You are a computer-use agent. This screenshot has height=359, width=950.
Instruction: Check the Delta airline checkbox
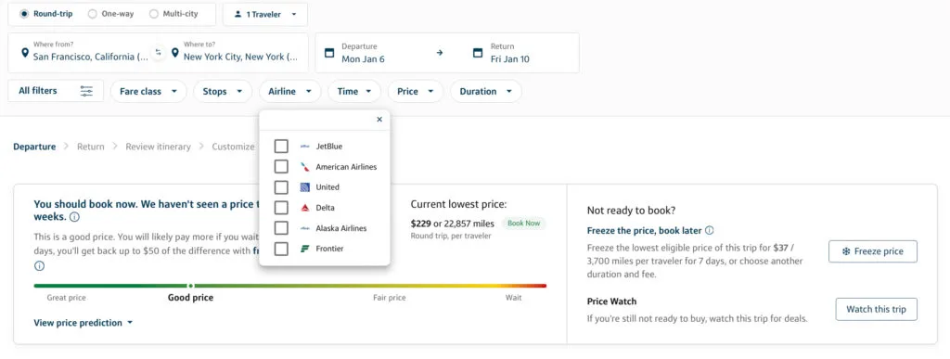tap(281, 208)
